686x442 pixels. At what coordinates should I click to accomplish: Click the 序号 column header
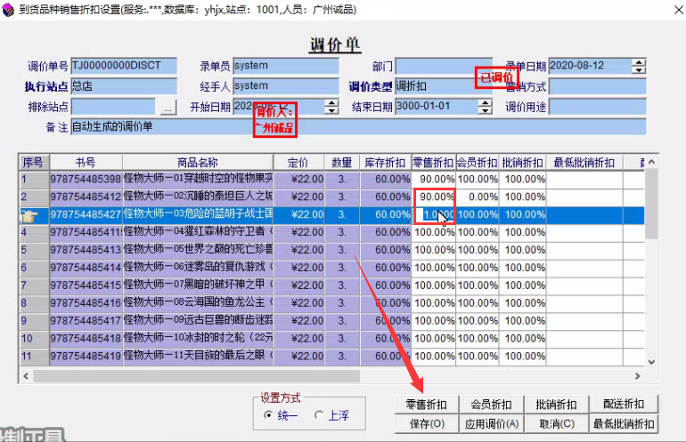pyautogui.click(x=34, y=163)
